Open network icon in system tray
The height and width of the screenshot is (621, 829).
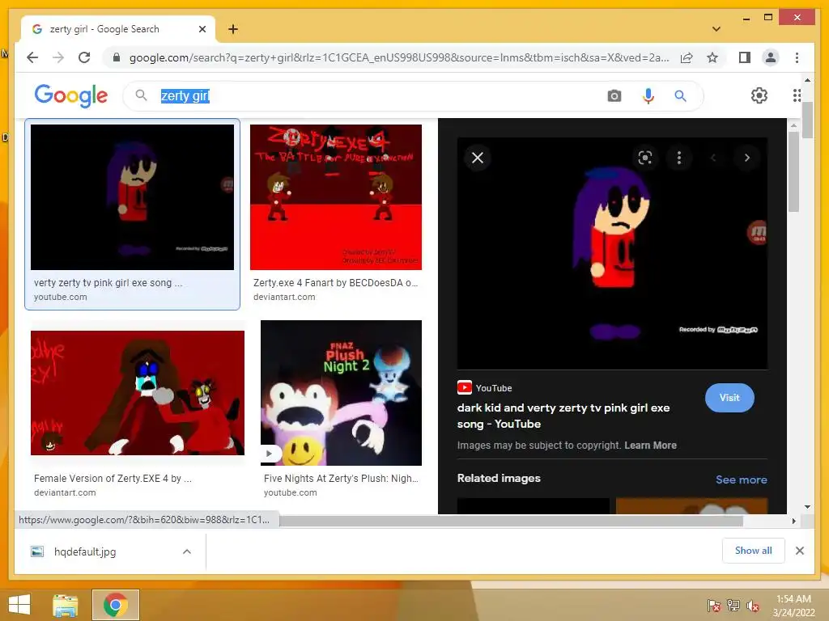click(733, 606)
